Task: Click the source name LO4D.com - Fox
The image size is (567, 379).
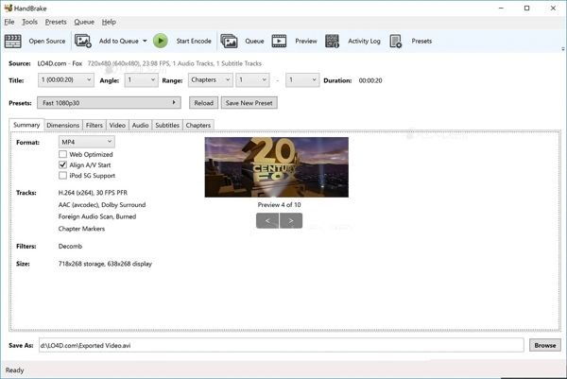Action: click(60, 63)
